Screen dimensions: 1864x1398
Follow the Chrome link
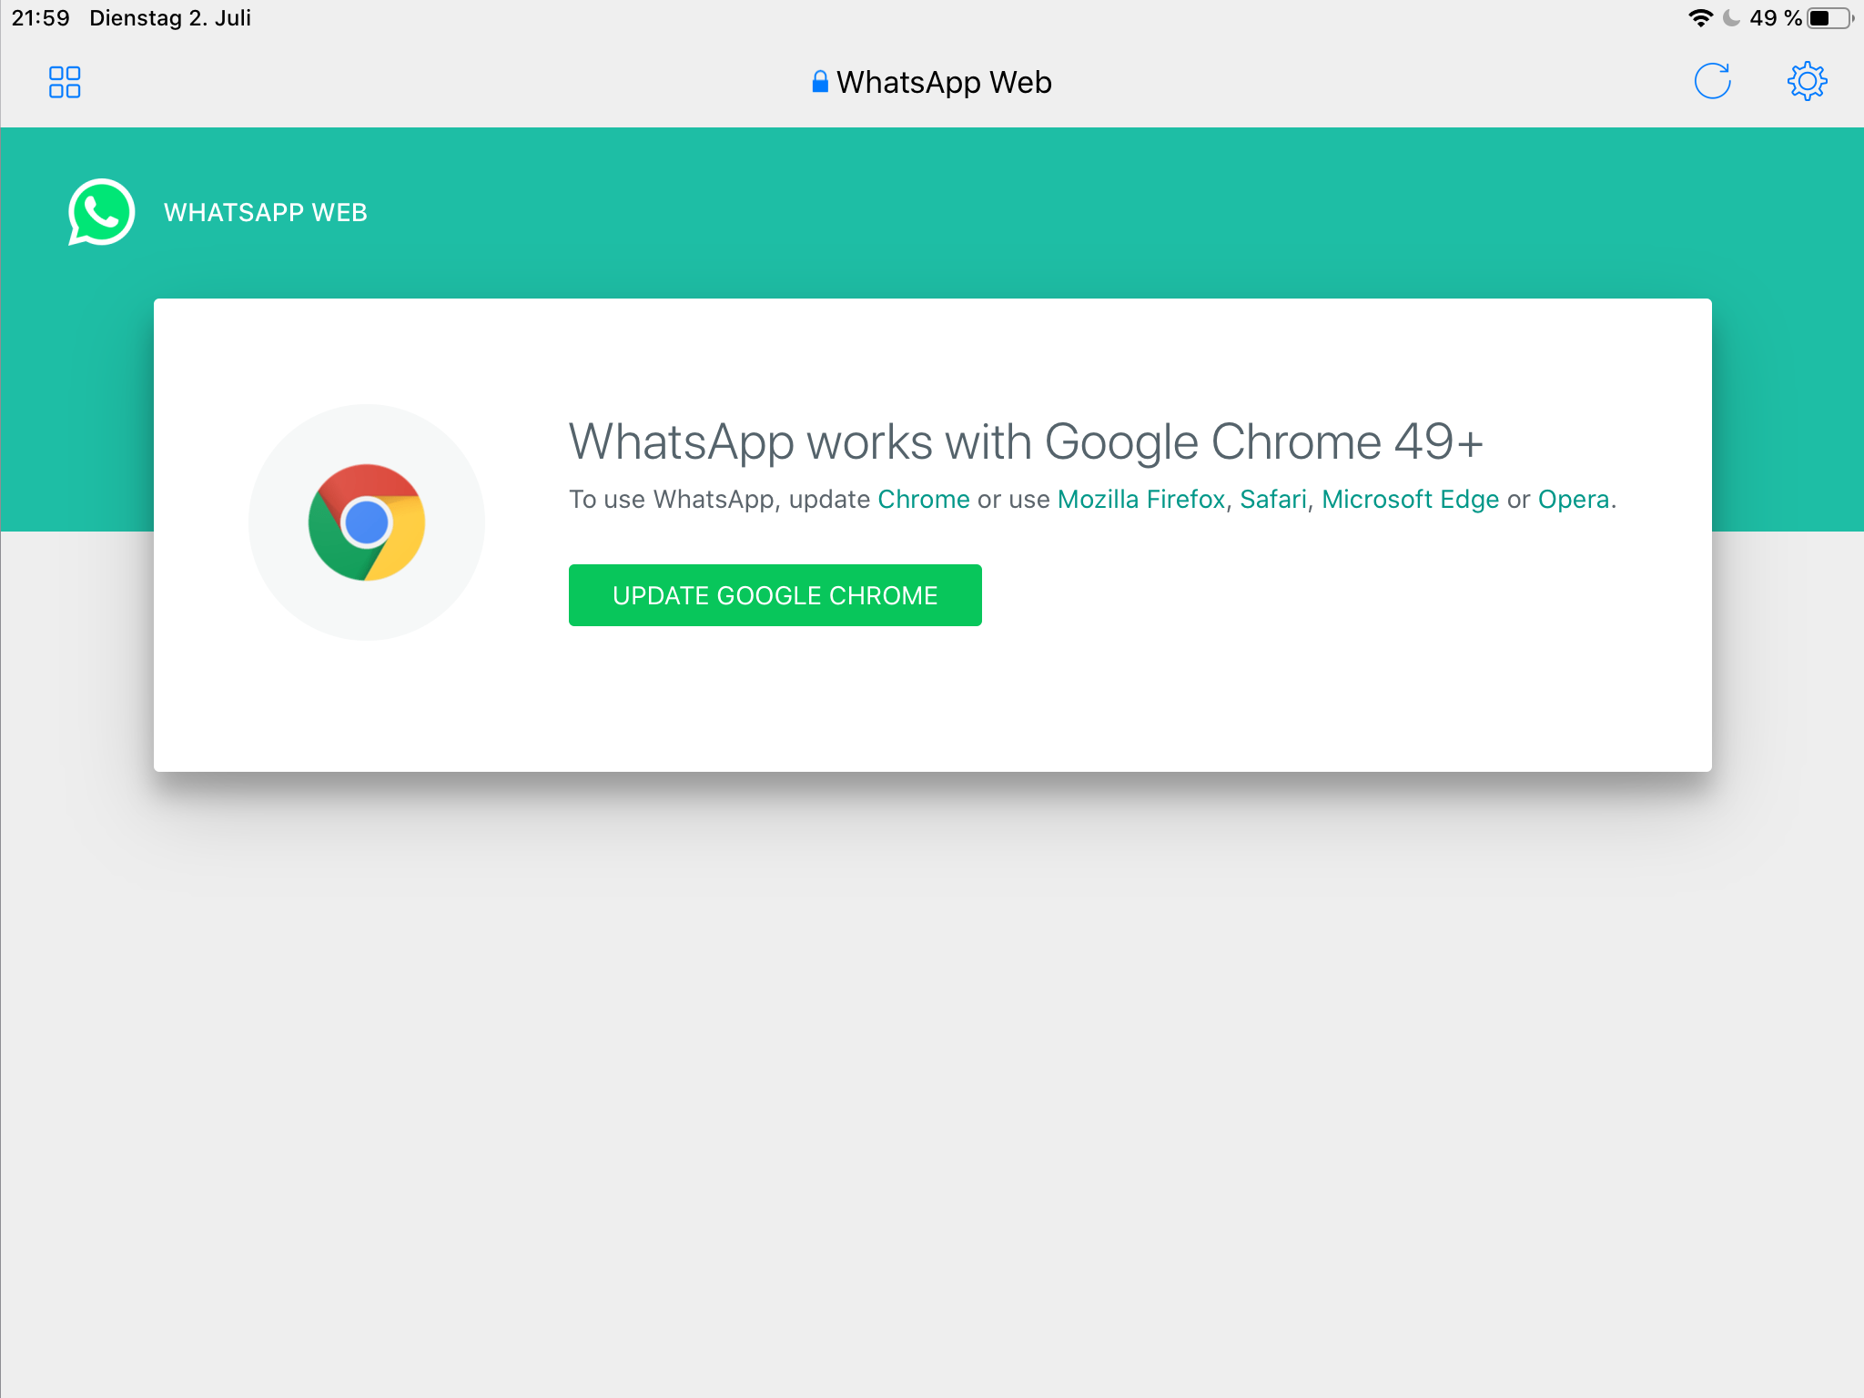click(x=923, y=500)
